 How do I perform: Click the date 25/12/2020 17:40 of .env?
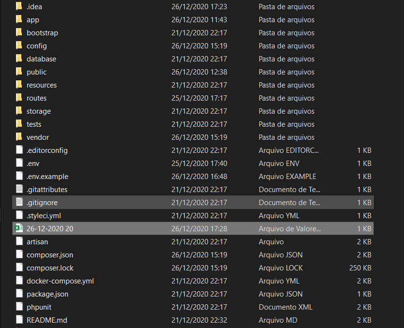(x=200, y=164)
